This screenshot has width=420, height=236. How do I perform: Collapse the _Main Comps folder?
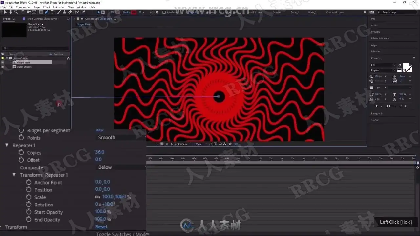click(7, 58)
